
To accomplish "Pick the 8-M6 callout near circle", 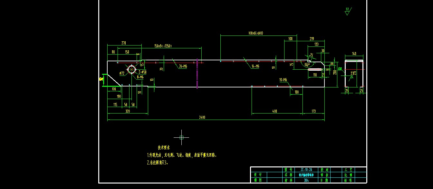I will [x=140, y=77].
